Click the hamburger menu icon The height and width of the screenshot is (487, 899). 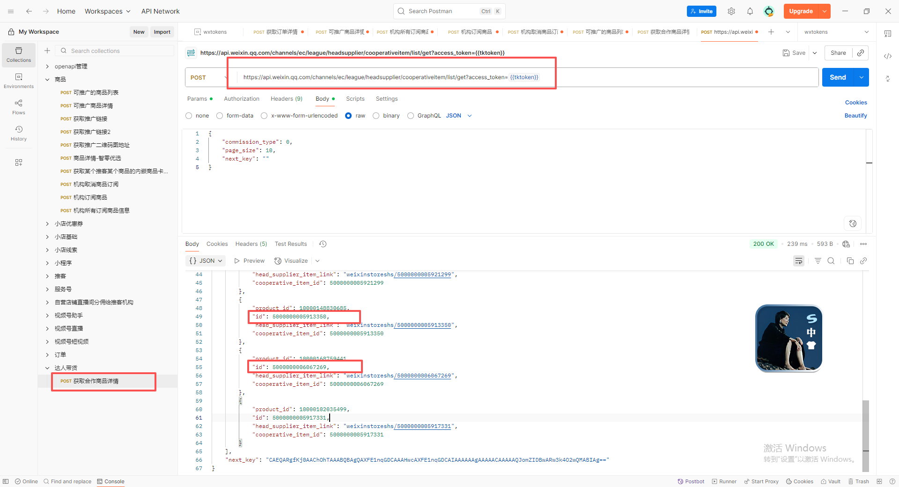11,11
